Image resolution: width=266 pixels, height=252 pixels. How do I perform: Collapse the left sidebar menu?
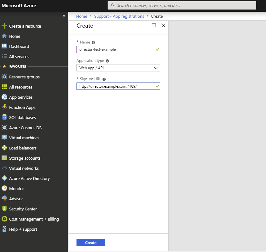[x=64, y=16]
